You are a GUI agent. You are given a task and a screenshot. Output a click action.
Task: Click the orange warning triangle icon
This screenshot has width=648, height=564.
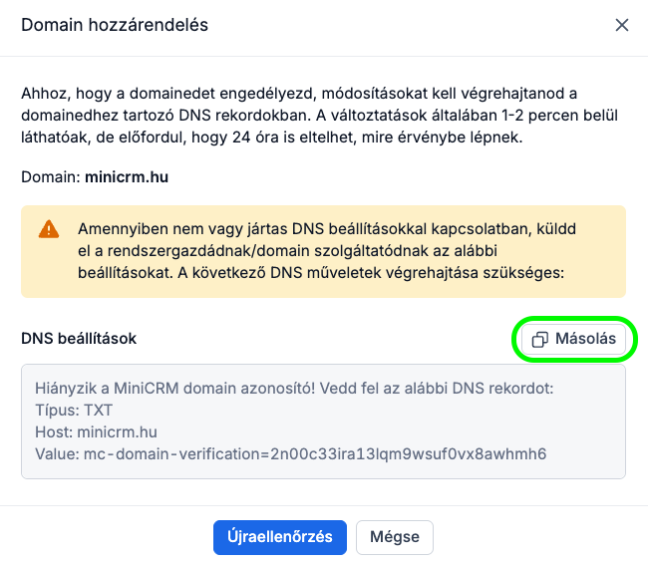(49, 230)
